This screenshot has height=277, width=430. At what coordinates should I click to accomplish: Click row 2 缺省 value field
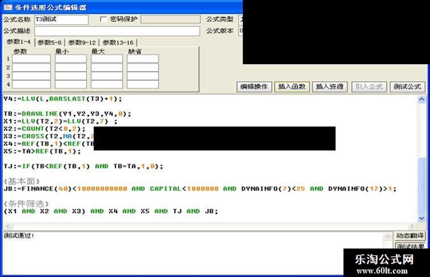[x=143, y=67]
